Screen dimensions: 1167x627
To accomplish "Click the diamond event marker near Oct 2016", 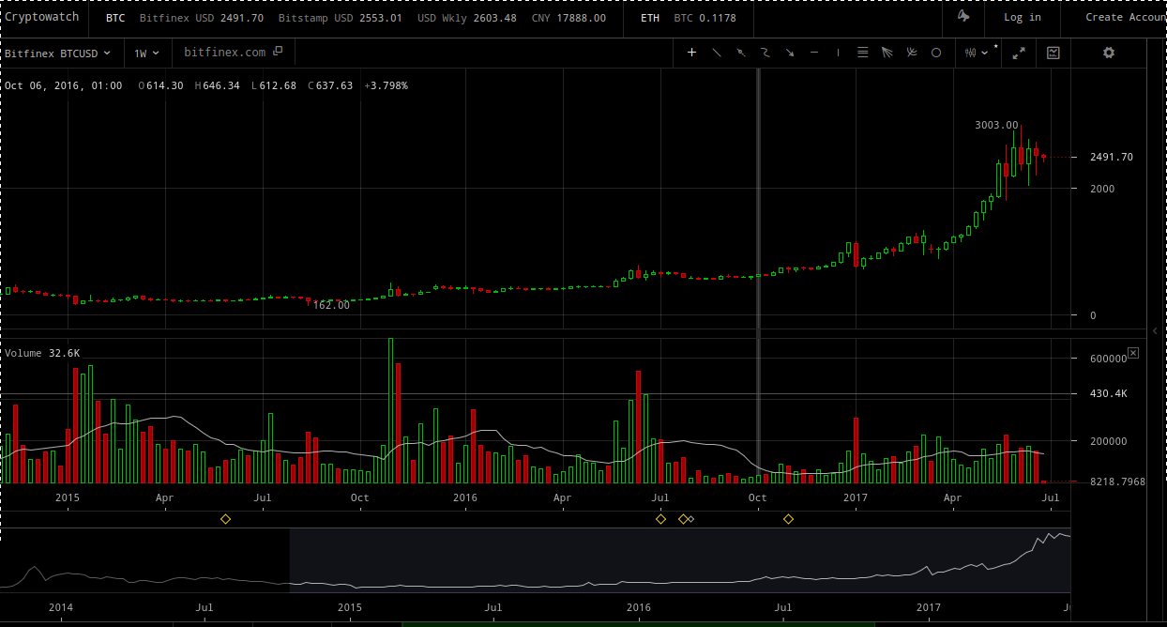I will point(788,519).
